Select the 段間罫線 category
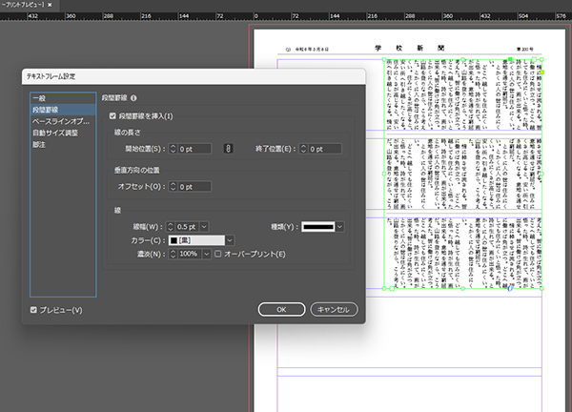Viewport: 572px width, 412px height. pos(63,110)
